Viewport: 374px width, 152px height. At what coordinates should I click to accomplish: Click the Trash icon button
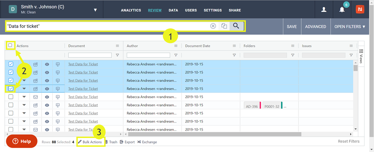[x=111, y=142]
